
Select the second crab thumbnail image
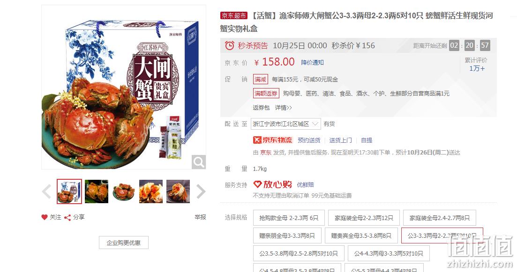click(97, 191)
